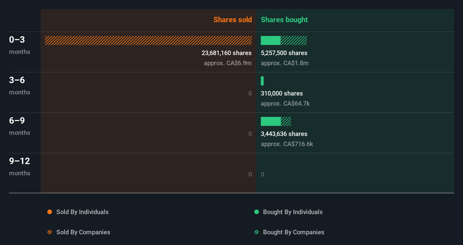Select the Sold By Companies legend label

(83, 232)
